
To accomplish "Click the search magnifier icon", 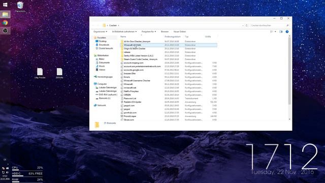I will [x=287, y=25].
